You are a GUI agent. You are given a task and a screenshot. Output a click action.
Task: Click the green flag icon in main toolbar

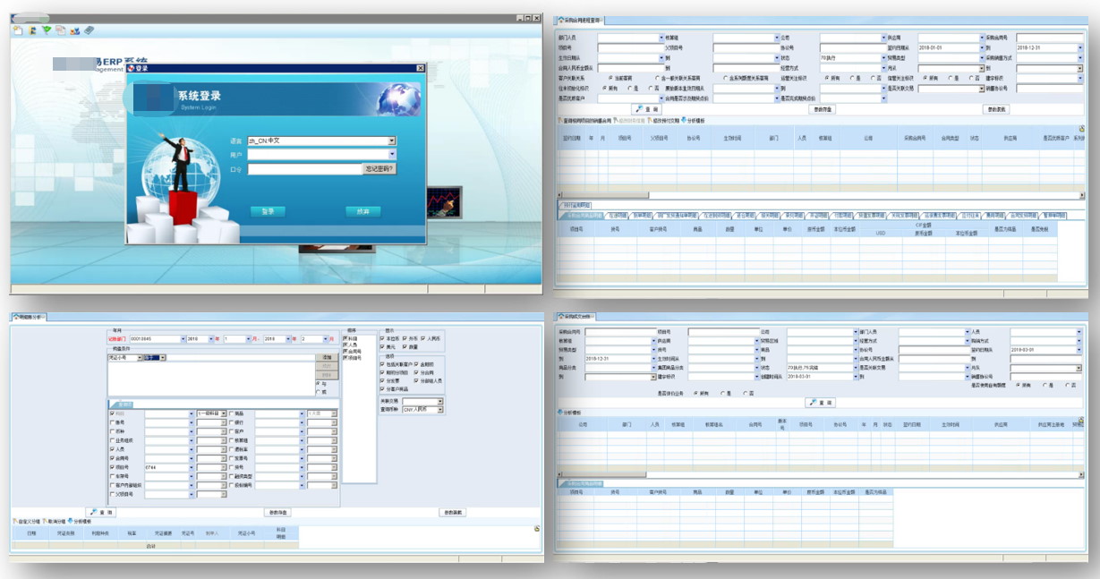[47, 30]
